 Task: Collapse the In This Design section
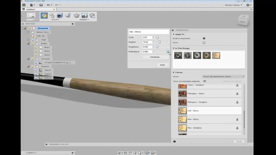coord(173,48)
